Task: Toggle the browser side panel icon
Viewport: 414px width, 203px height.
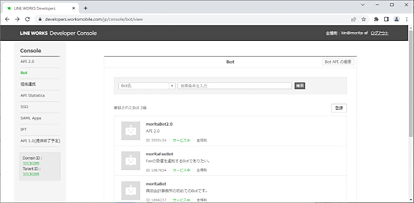Action: tap(386, 19)
